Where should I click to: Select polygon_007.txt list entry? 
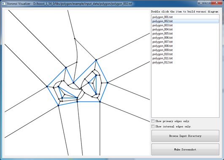pos(185,42)
